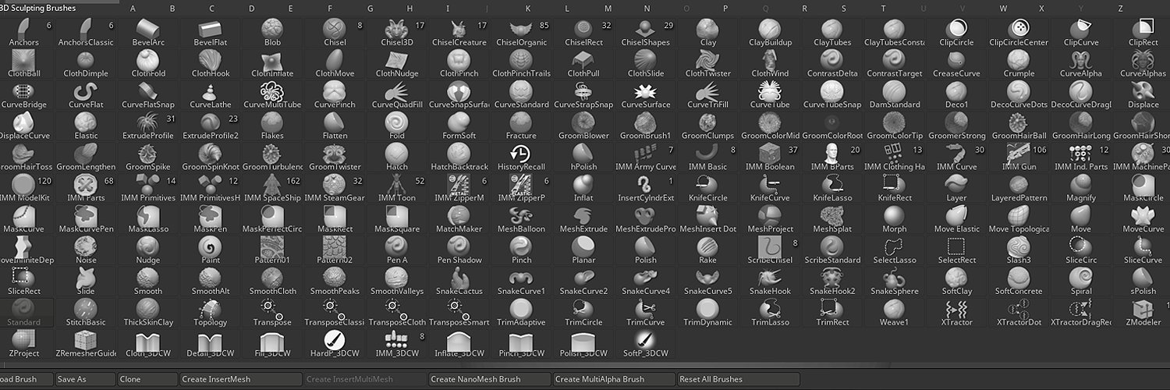The image size is (1170, 390).
Task: Choose the SelectLasso brush
Action: pos(895,251)
